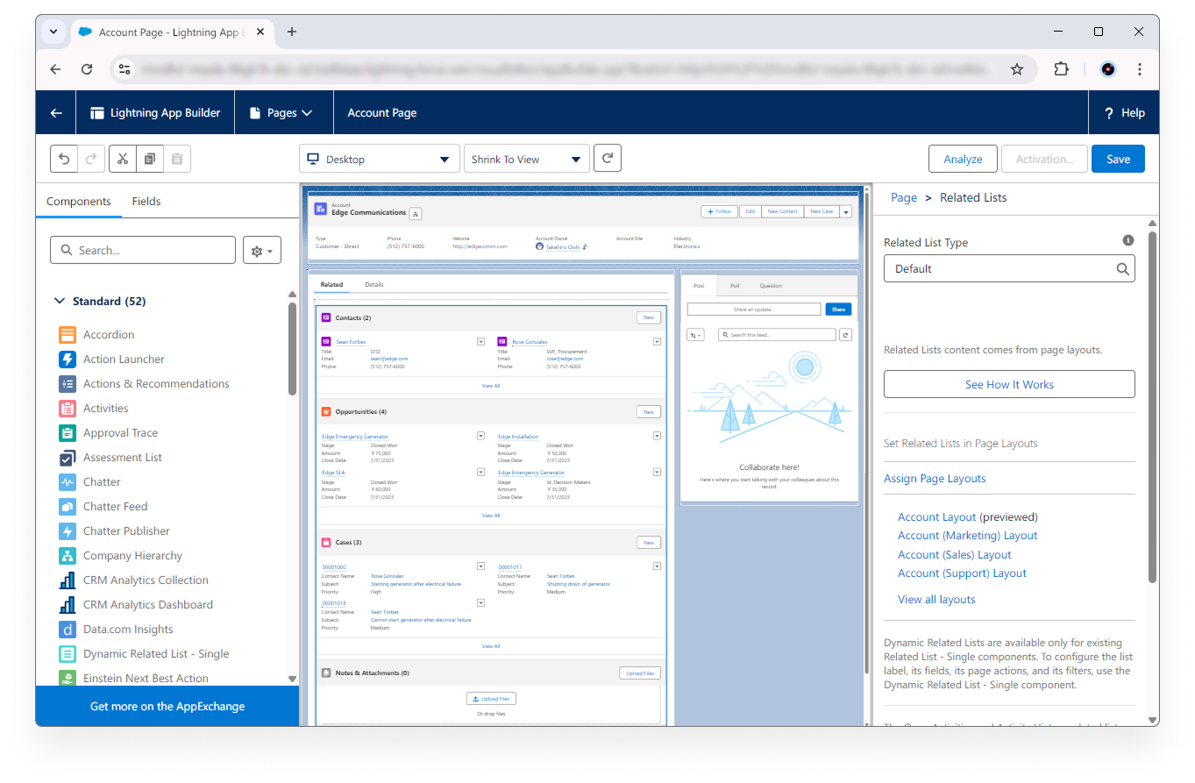This screenshot has width=1195, height=783.
Task: Select the Company Hierarchy component icon
Action: point(68,555)
